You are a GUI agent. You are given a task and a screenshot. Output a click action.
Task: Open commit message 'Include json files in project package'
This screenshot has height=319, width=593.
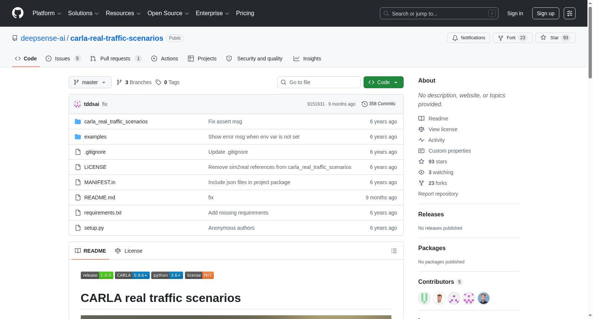[x=249, y=182]
